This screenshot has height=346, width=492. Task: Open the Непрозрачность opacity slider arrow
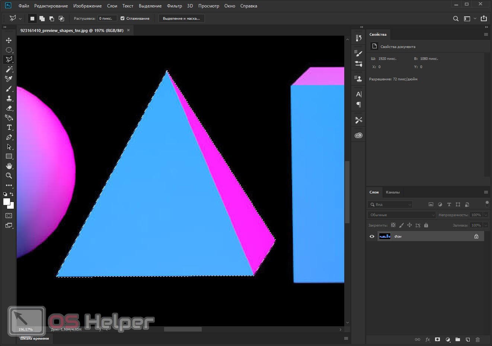pyautogui.click(x=486, y=215)
